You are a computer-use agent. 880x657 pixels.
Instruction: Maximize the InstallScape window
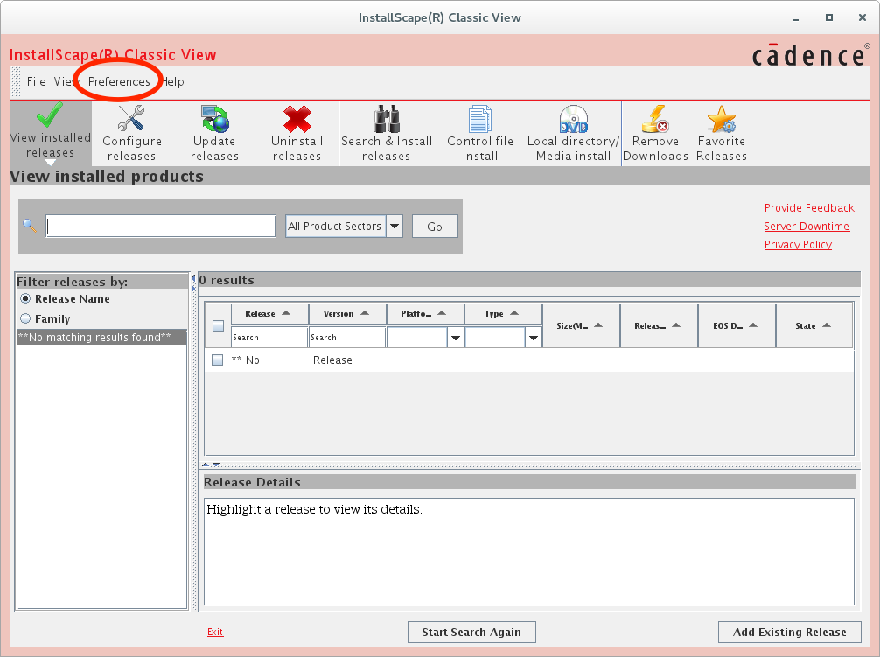click(829, 18)
